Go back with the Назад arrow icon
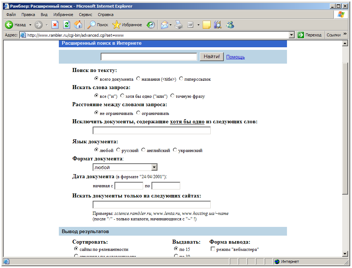 point(9,25)
